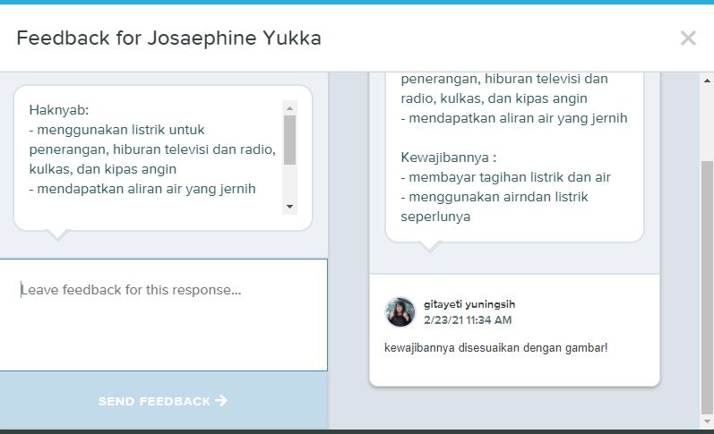Click the Kewajibannya heading in the right bubble
This screenshot has width=714, height=434.
tap(449, 157)
